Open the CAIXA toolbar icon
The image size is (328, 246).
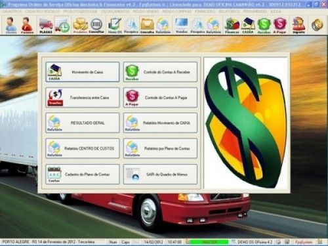[x=248, y=25]
